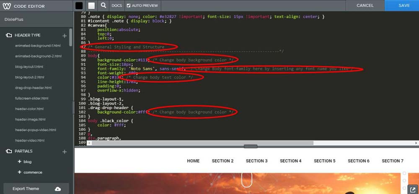Open header-video.html file
The width and height of the screenshot is (419, 194).
[30, 140]
